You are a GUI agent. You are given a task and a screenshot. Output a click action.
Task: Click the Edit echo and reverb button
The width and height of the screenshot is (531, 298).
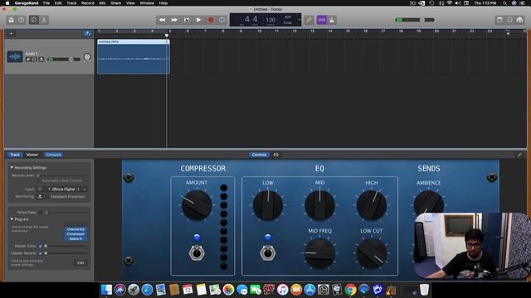(80, 262)
